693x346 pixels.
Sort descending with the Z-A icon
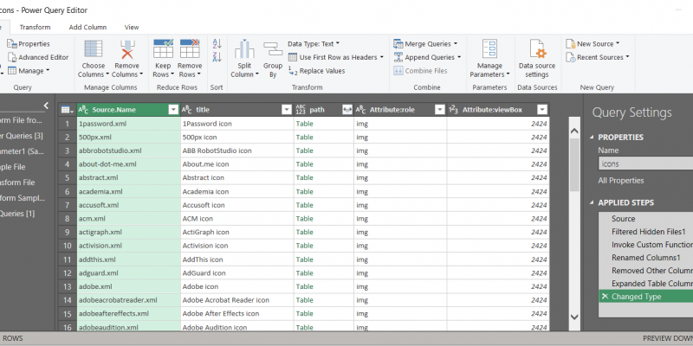(217, 57)
